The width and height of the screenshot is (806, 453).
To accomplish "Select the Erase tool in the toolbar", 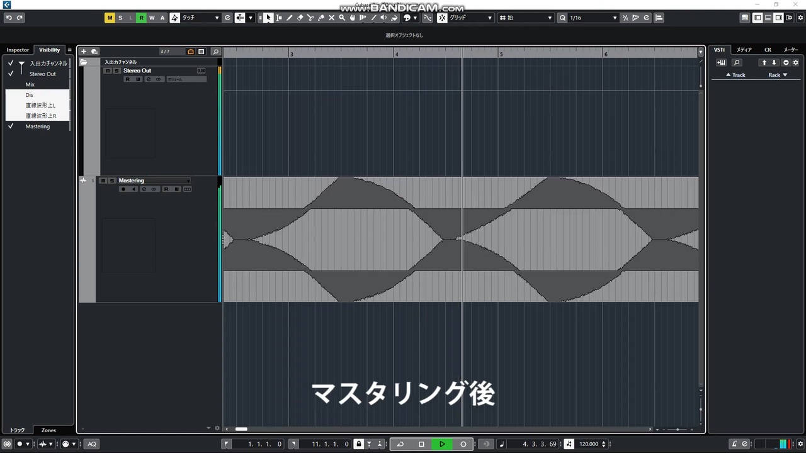I will point(300,18).
